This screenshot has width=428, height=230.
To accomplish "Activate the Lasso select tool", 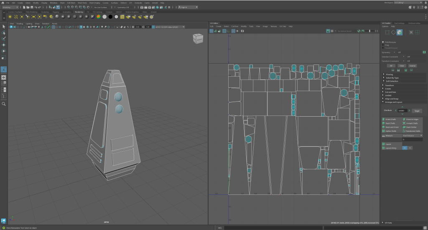I will [x=3, y=33].
